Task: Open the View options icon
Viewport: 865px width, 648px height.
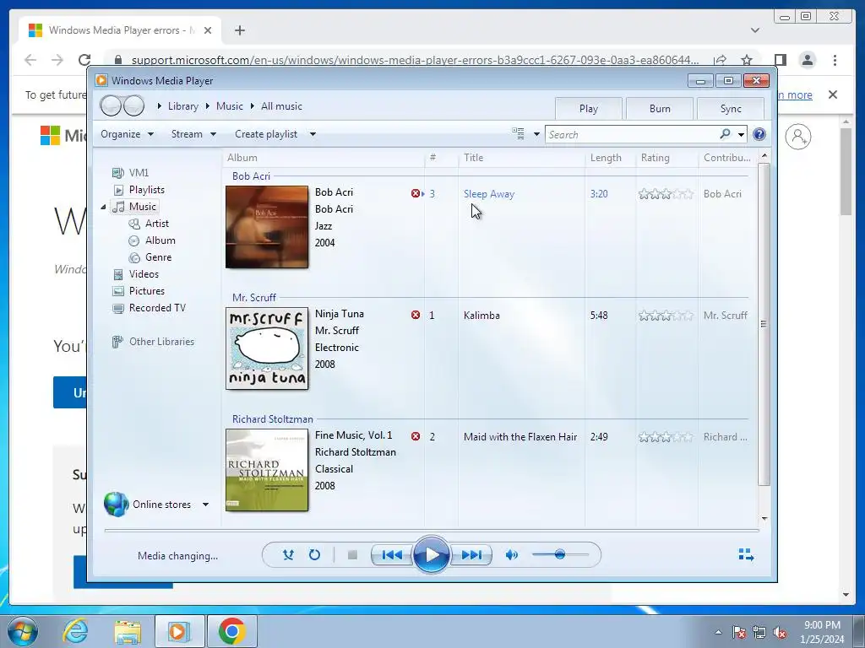Action: [x=518, y=134]
